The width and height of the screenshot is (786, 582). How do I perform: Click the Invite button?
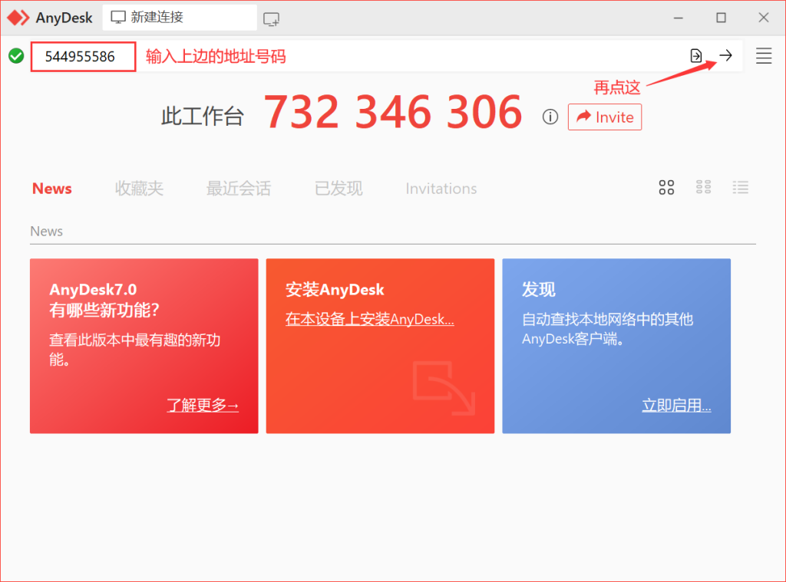605,117
